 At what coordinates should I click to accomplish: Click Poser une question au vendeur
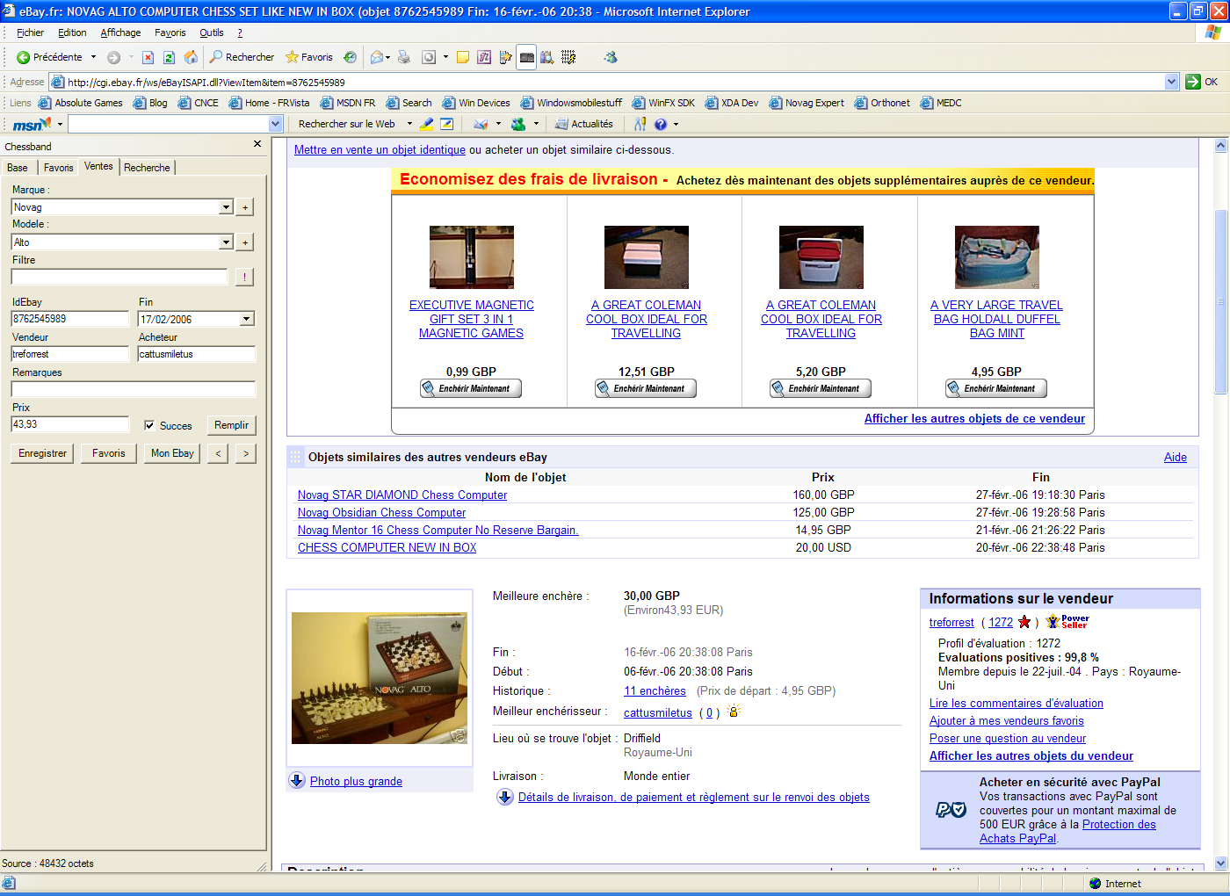tap(1008, 739)
